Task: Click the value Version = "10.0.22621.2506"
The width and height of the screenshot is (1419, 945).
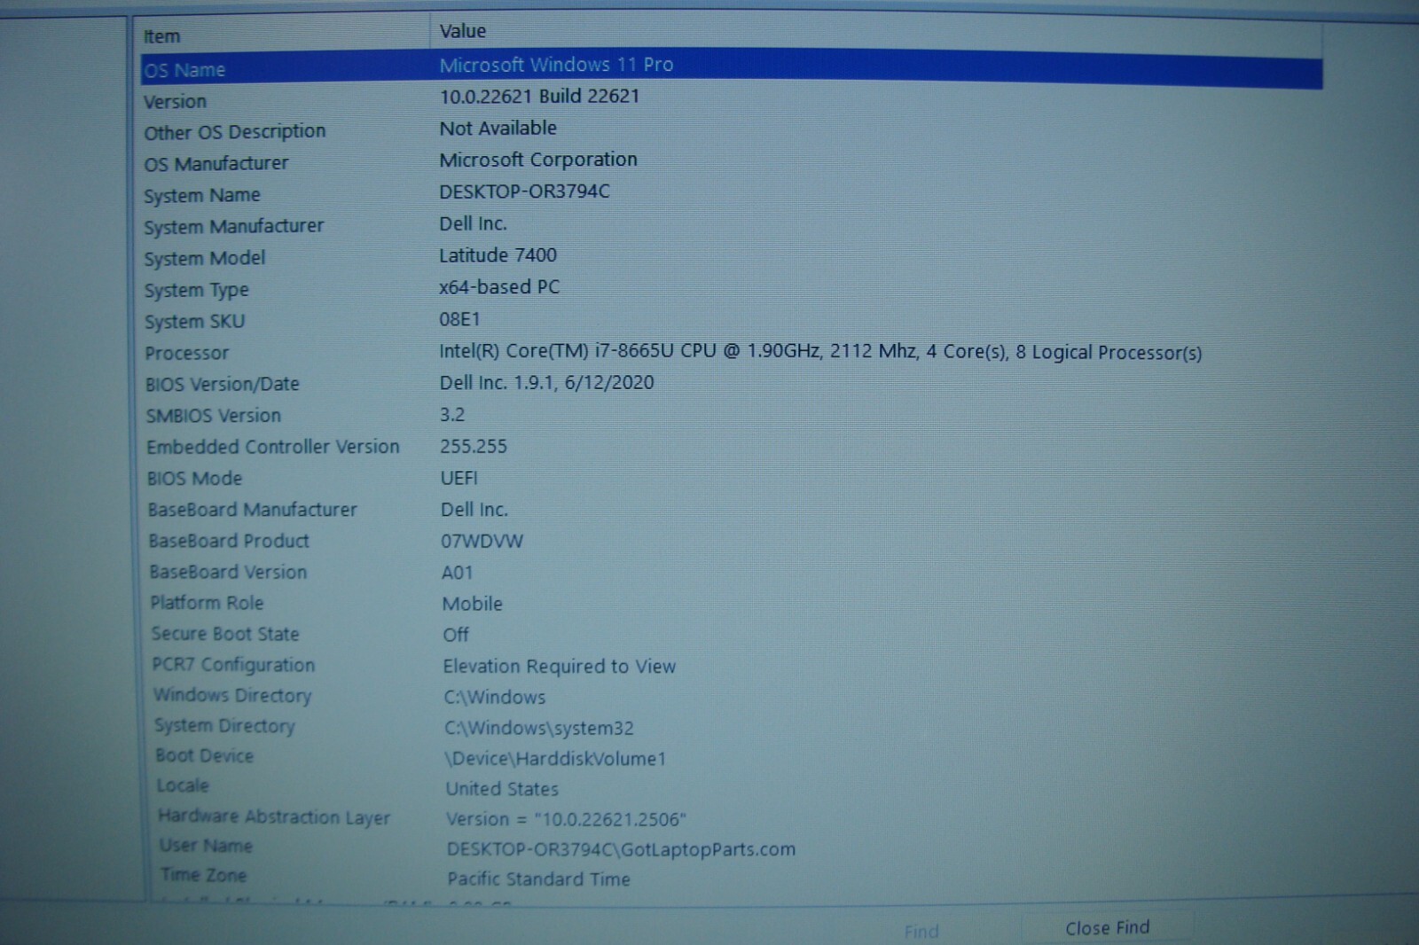Action: click(x=566, y=819)
